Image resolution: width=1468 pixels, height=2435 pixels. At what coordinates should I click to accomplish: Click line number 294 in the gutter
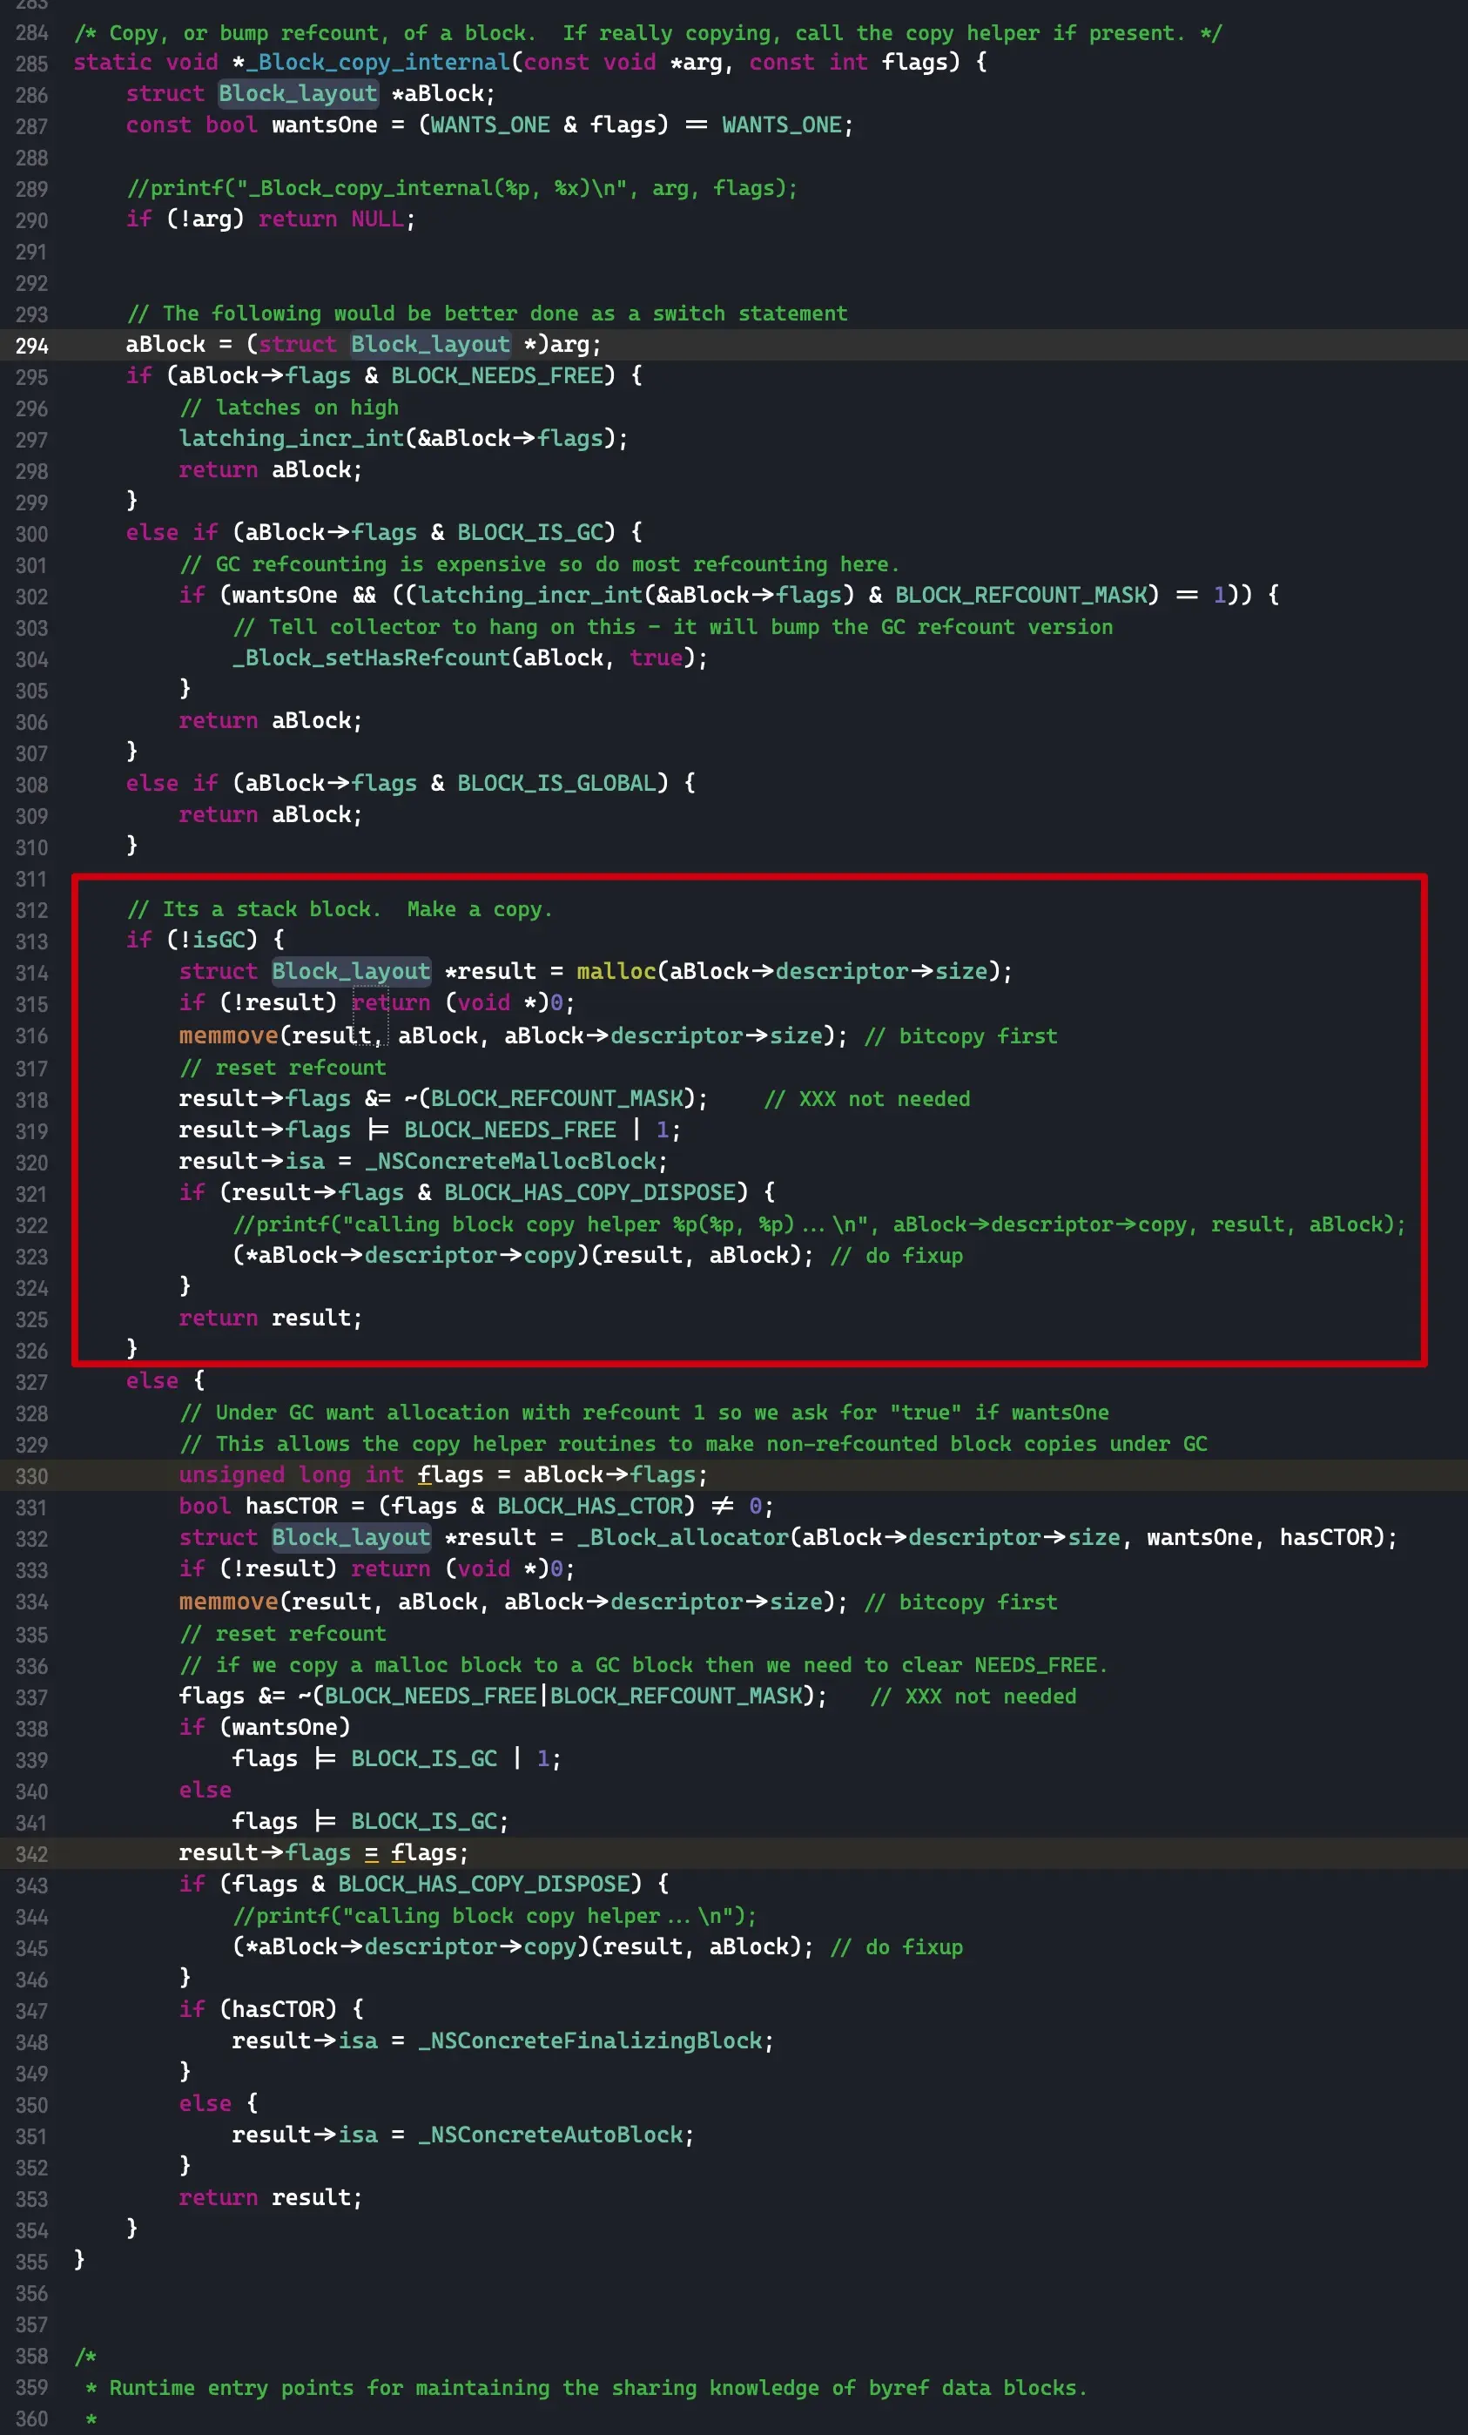30,347
